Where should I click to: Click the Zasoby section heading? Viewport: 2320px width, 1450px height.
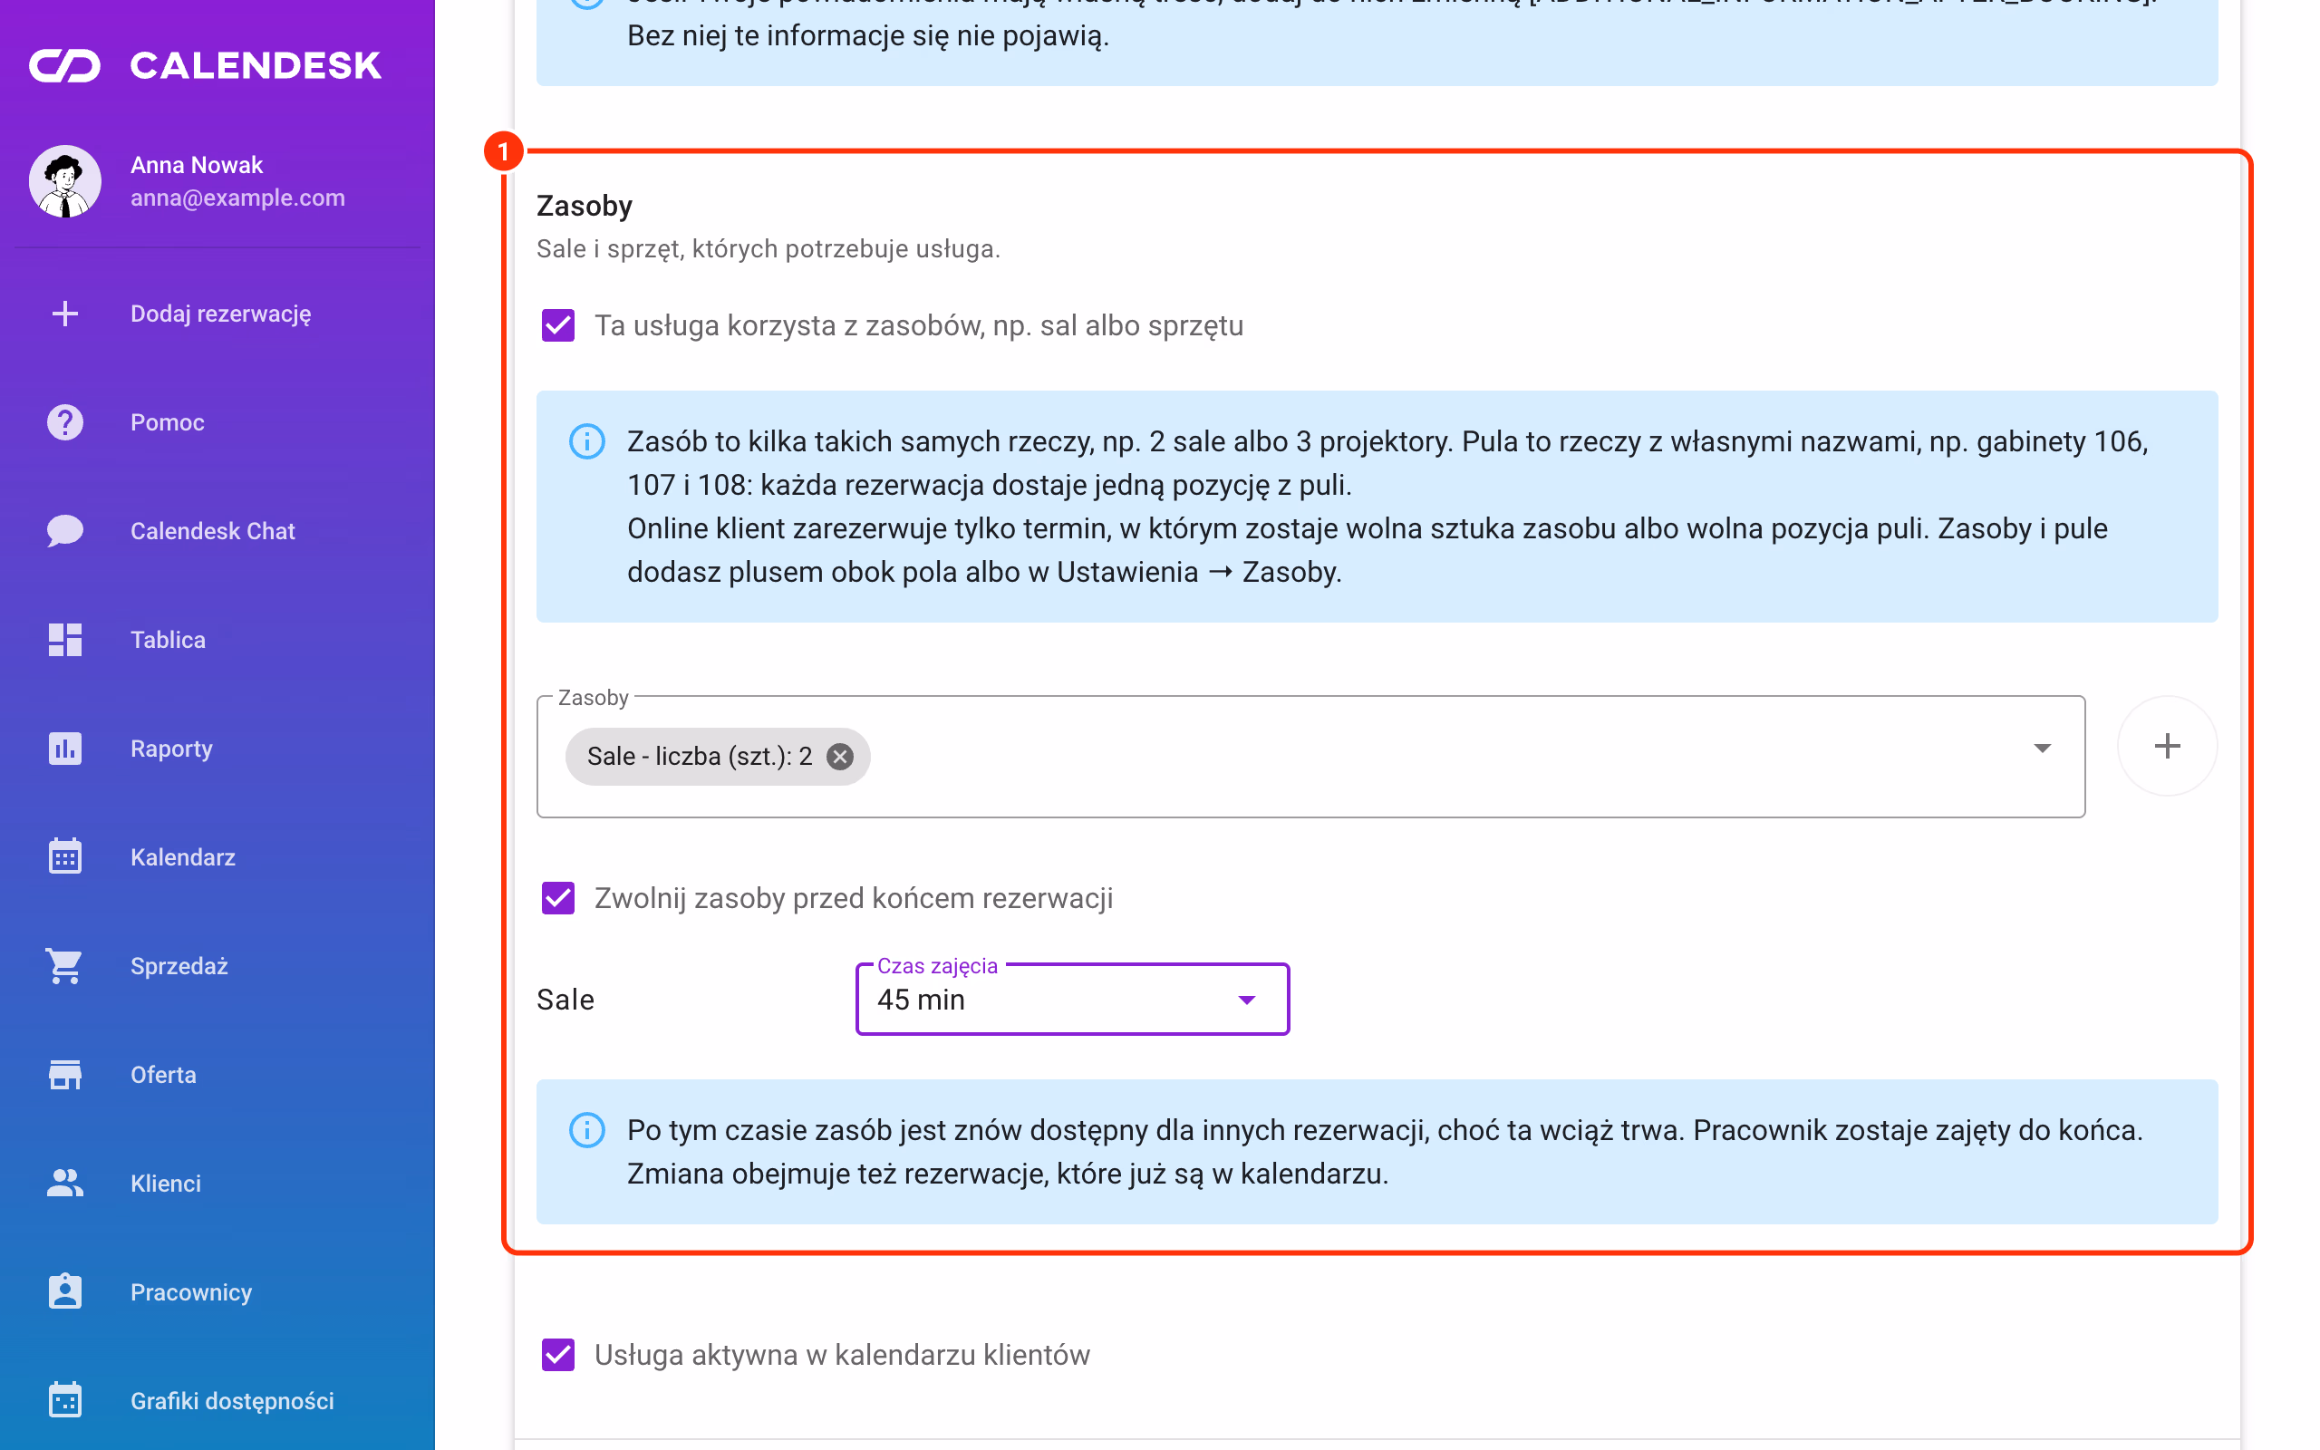584,207
